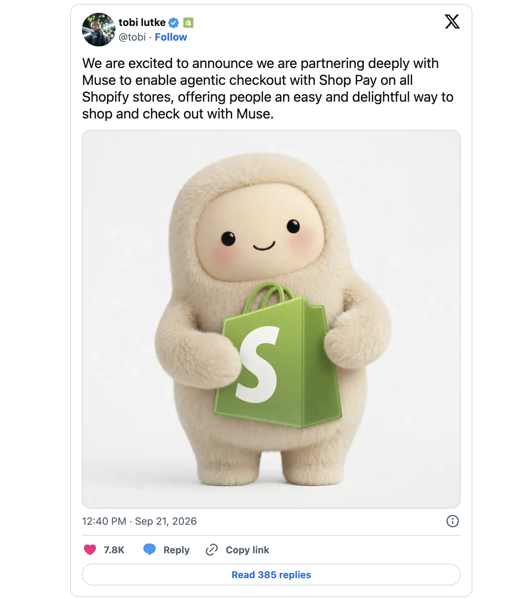This screenshot has width=528, height=599.
Task: Click the tweet announcement text
Action: 268,88
